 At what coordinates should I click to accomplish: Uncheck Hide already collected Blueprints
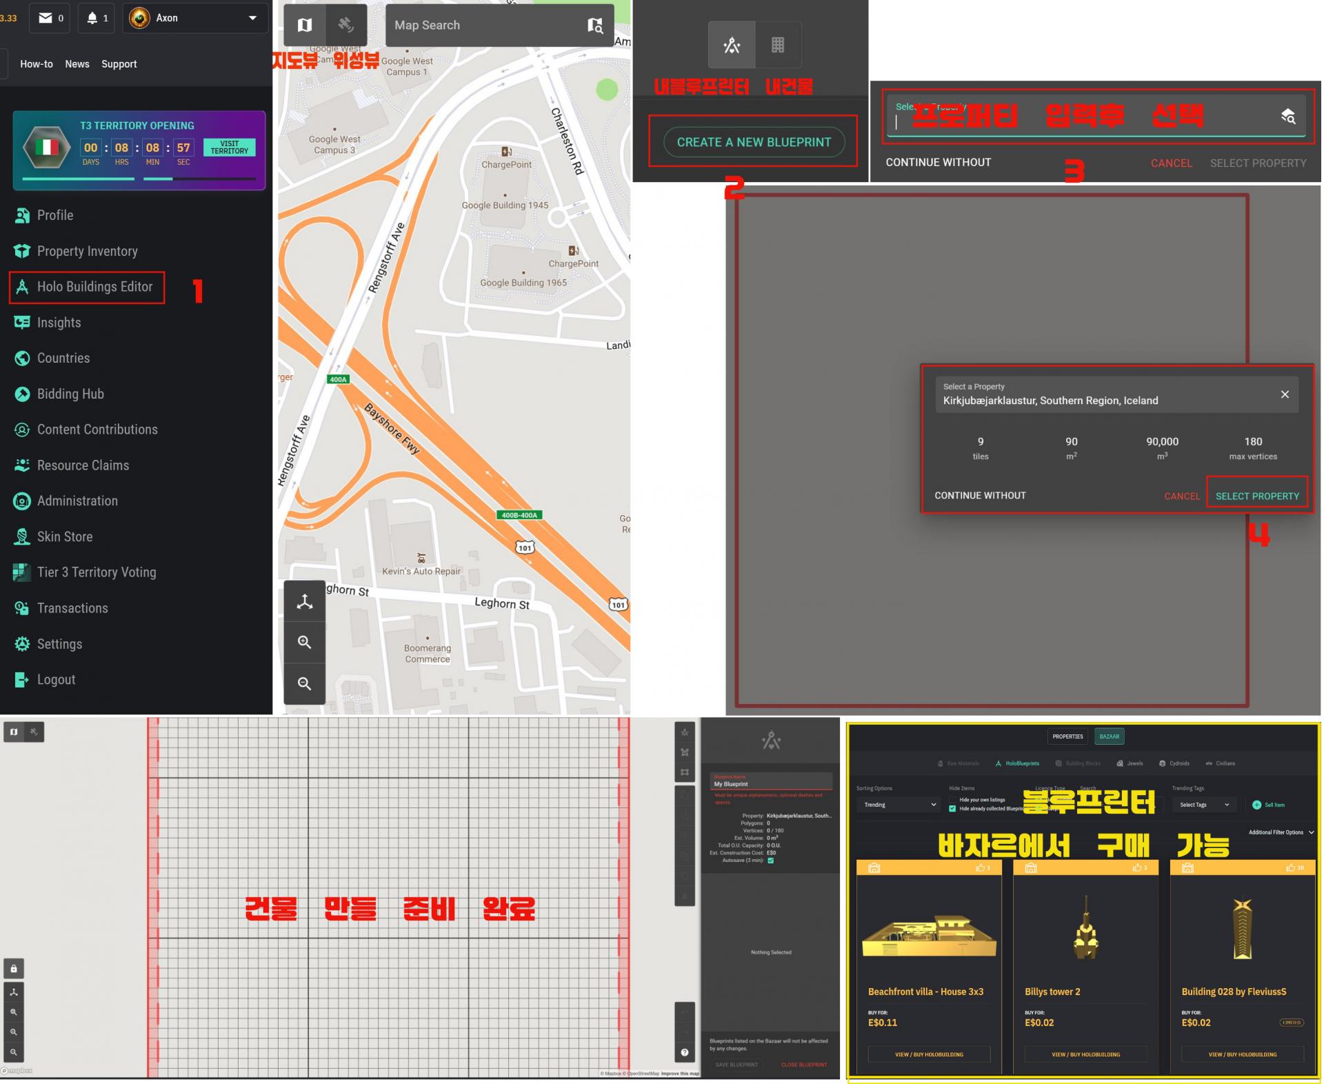point(952,809)
